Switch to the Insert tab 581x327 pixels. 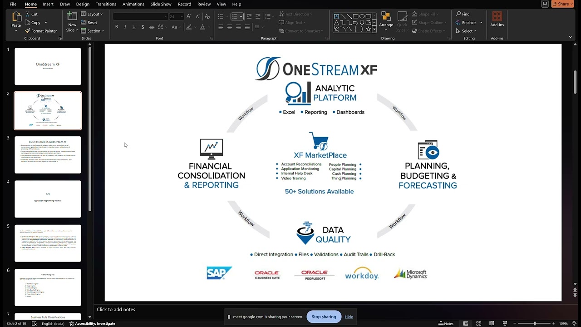(x=48, y=4)
